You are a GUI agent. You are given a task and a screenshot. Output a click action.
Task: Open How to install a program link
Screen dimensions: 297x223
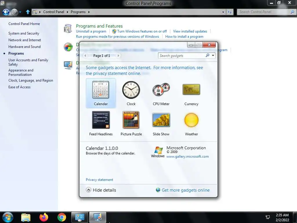coord(184,37)
